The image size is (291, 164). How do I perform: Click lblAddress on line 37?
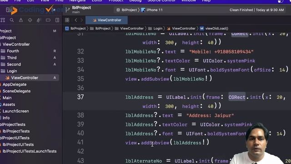(140, 97)
